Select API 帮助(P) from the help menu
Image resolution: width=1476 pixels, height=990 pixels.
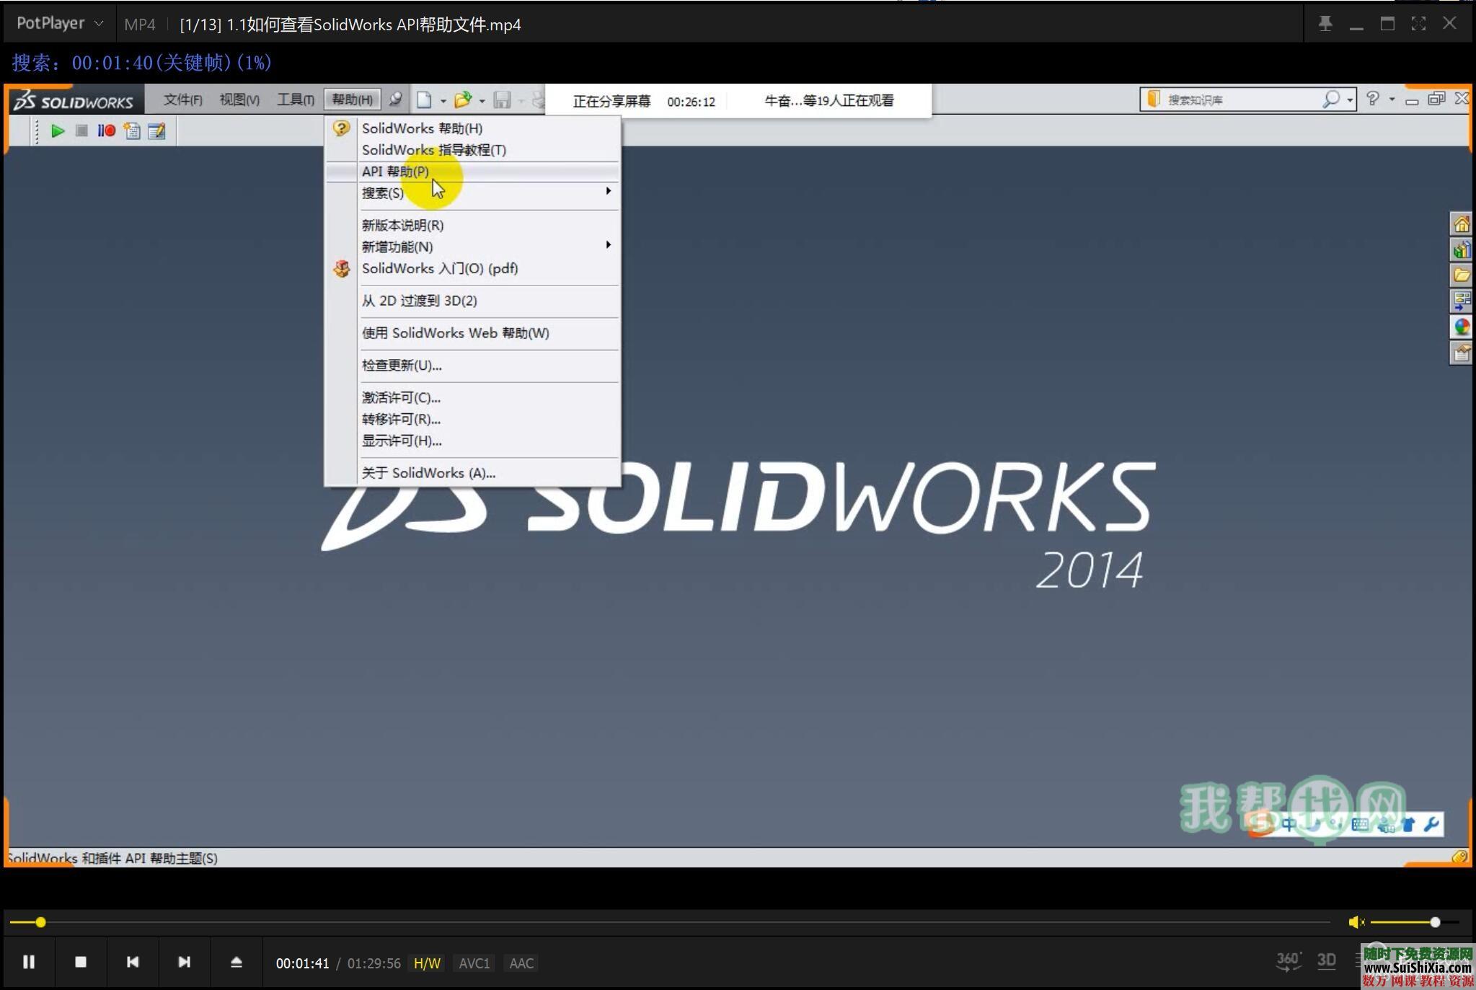pos(394,171)
